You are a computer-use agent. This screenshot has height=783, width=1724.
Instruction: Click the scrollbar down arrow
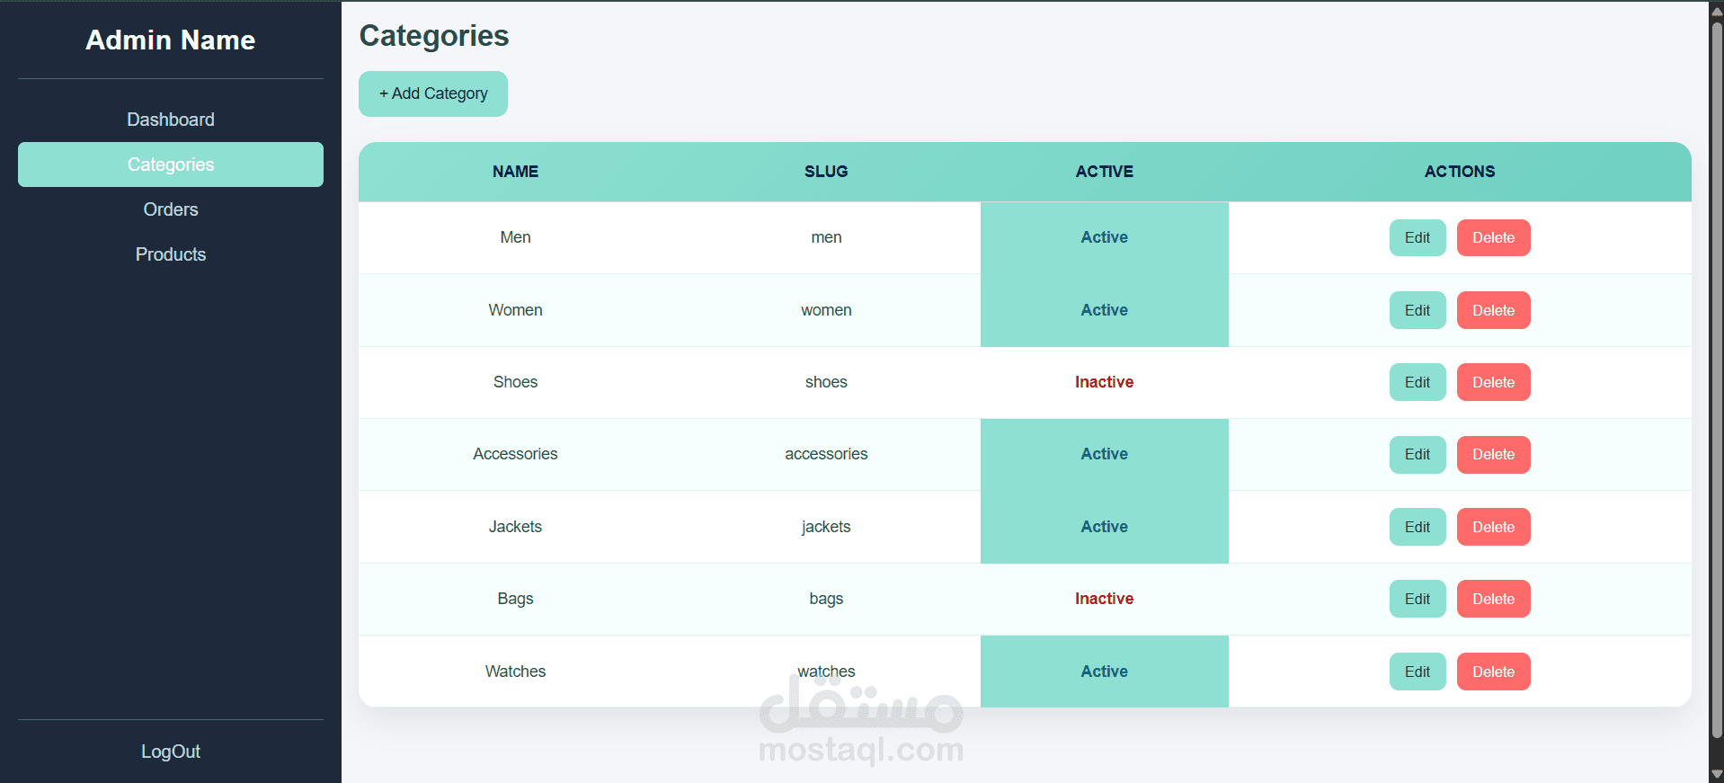tap(1717, 774)
